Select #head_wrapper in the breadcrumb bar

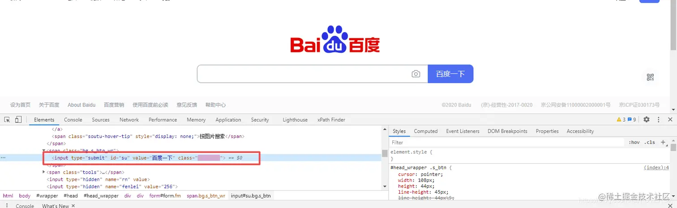tap(101, 196)
